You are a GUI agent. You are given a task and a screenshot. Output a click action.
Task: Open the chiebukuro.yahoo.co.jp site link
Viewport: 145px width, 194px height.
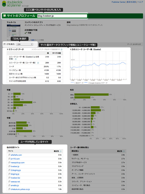click(x=20, y=189)
